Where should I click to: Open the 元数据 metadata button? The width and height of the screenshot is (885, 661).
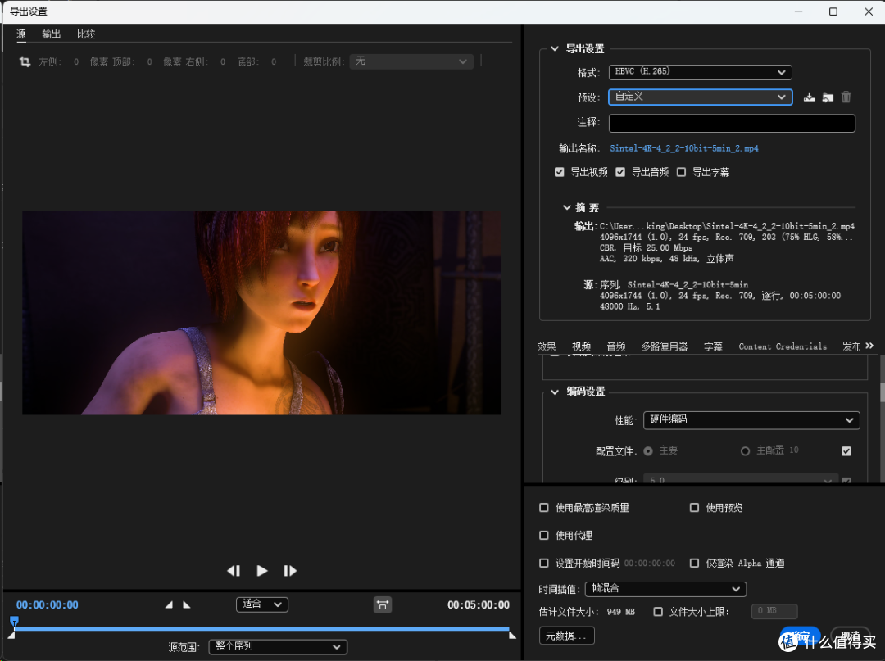(x=567, y=636)
